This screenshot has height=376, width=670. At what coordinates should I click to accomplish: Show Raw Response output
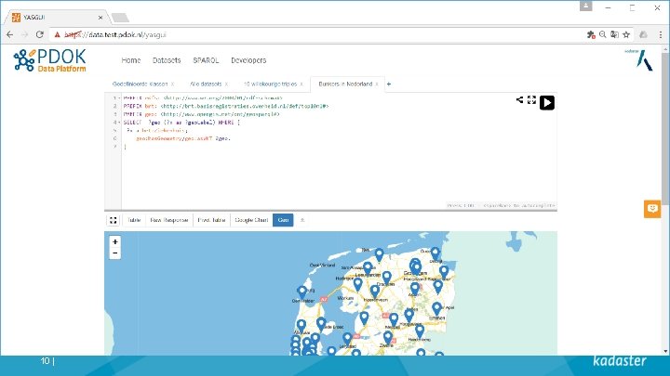click(x=168, y=220)
